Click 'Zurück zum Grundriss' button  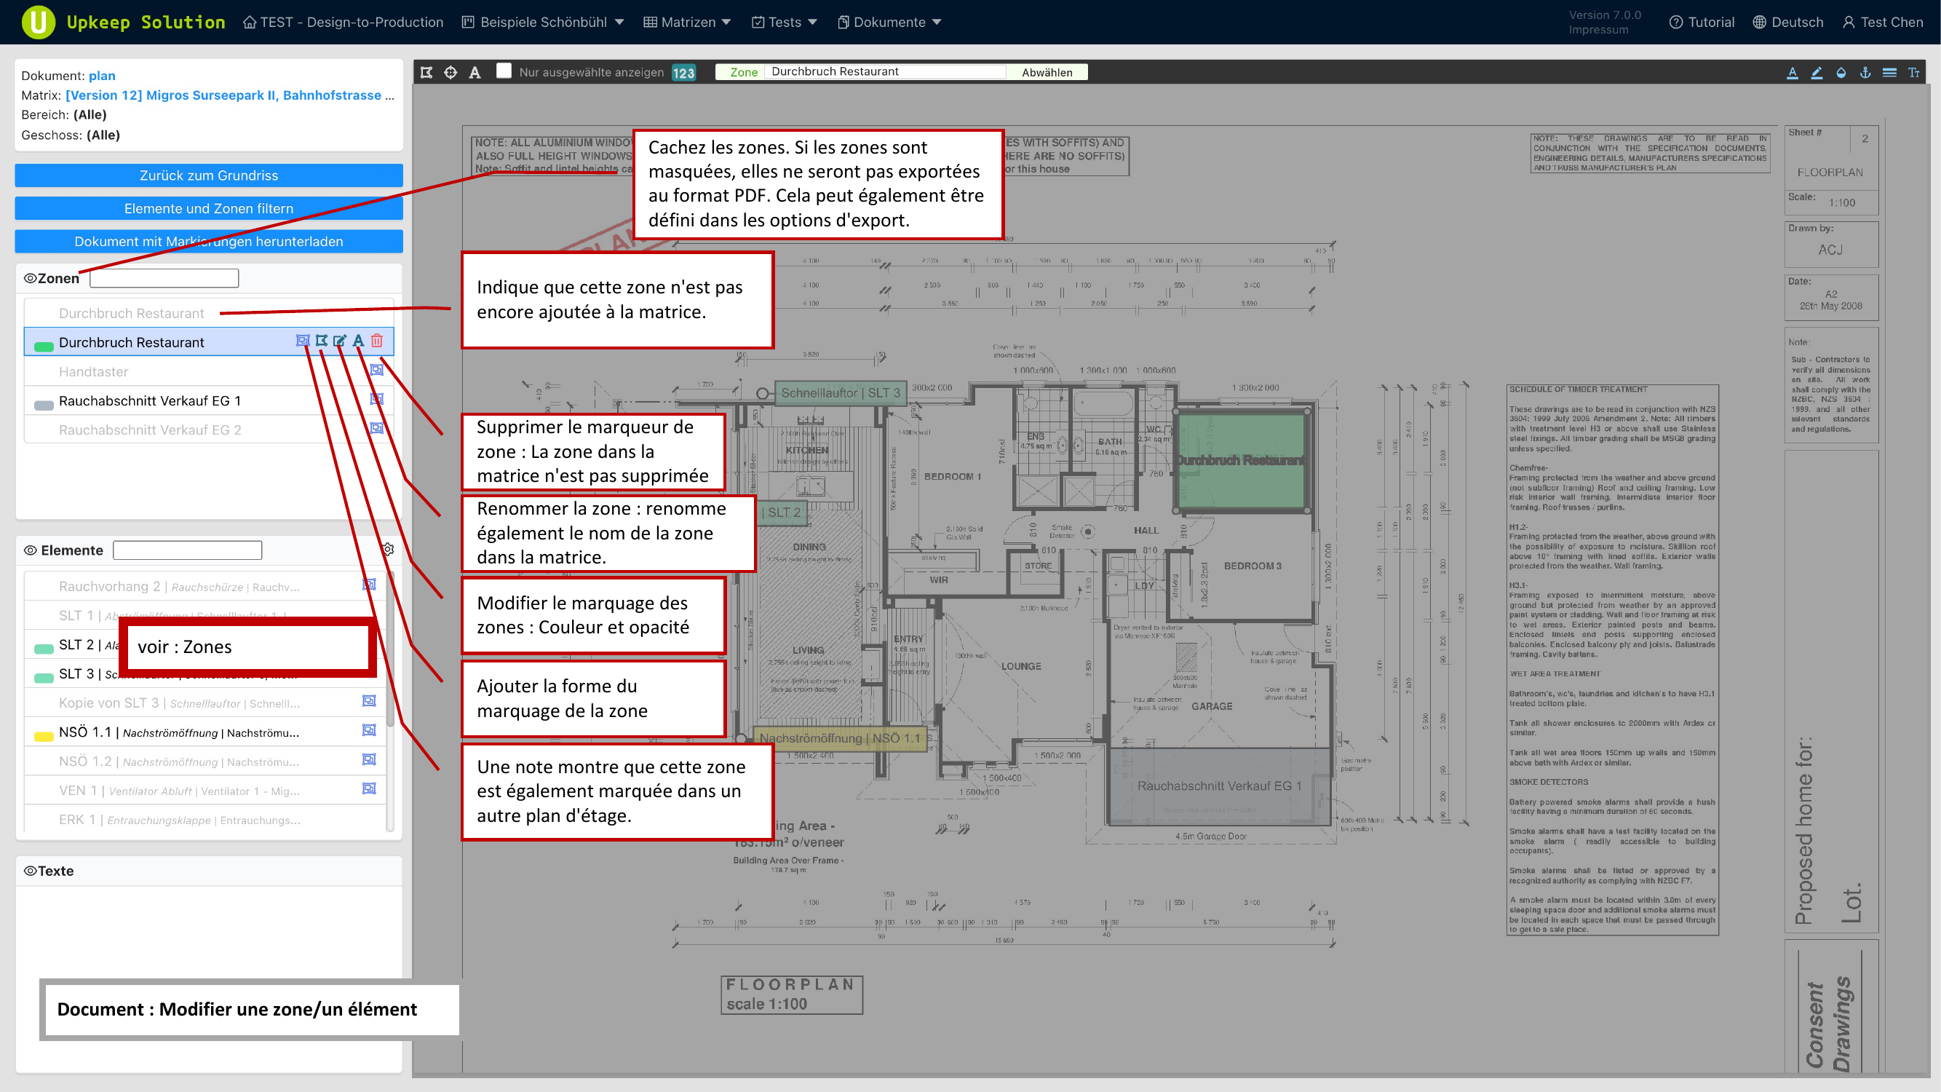pos(209,175)
